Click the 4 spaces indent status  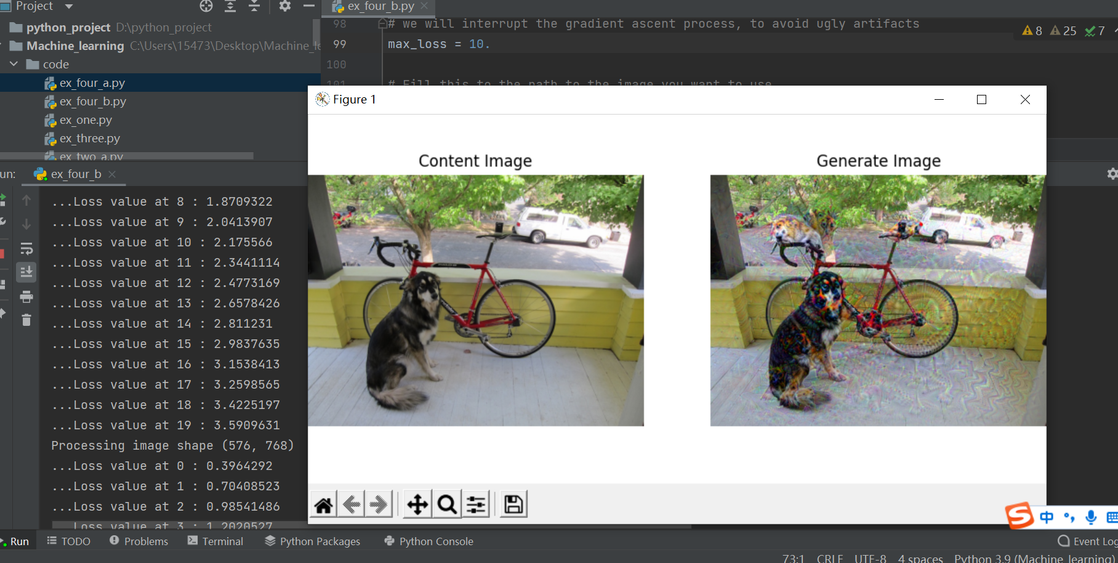tap(920, 558)
